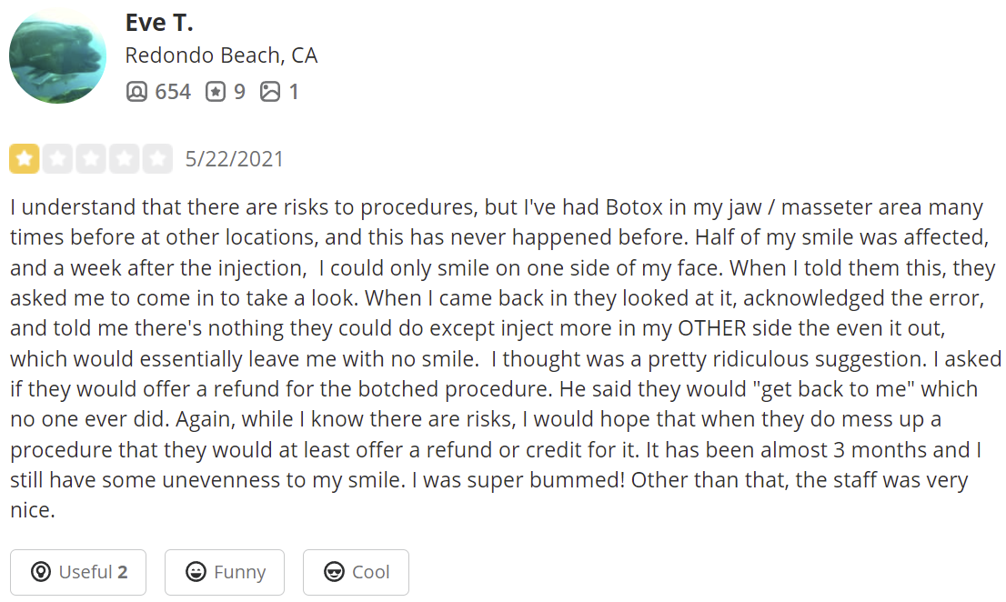
Task: Mark the review as Useful
Action: pyautogui.click(x=79, y=572)
